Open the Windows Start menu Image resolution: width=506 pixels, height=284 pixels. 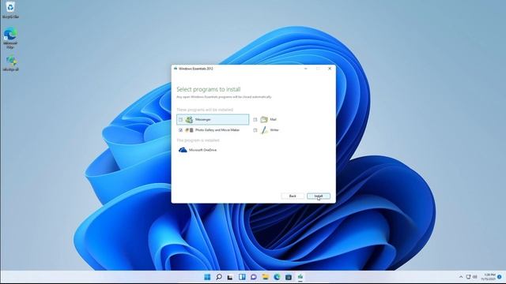point(207,277)
